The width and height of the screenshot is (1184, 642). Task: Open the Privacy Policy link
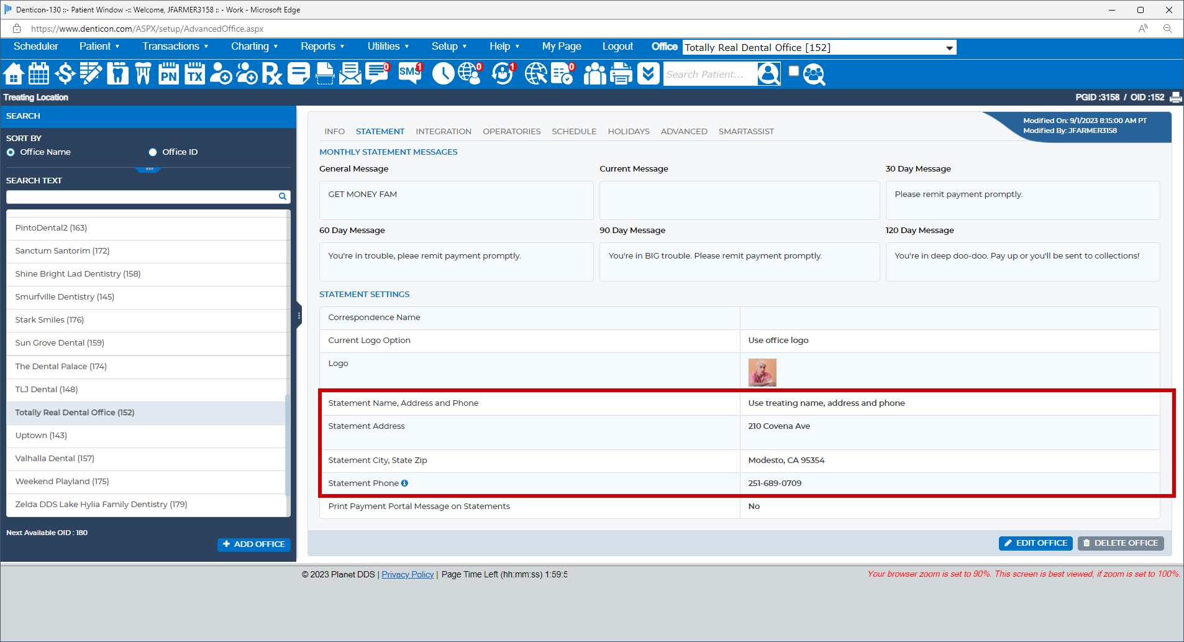(408, 575)
